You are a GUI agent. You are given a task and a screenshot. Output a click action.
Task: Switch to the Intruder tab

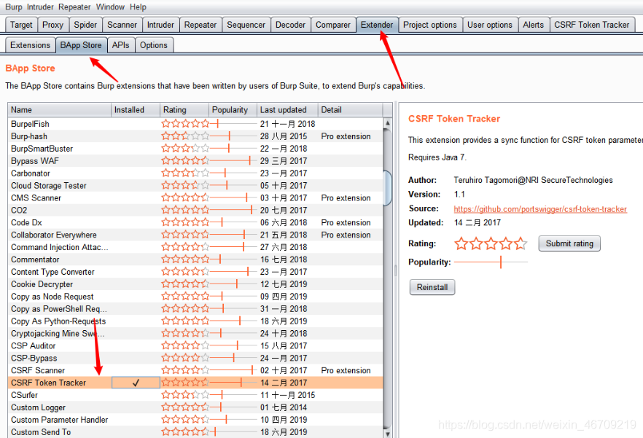(x=160, y=25)
